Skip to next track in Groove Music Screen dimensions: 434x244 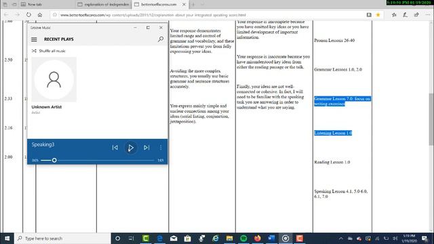[146, 148]
